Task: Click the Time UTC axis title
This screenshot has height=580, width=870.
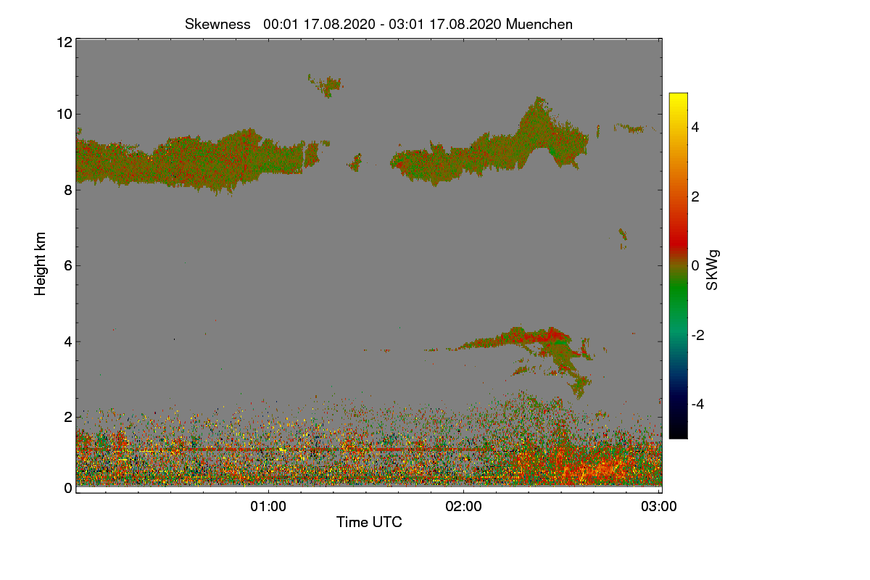Action: pos(369,522)
